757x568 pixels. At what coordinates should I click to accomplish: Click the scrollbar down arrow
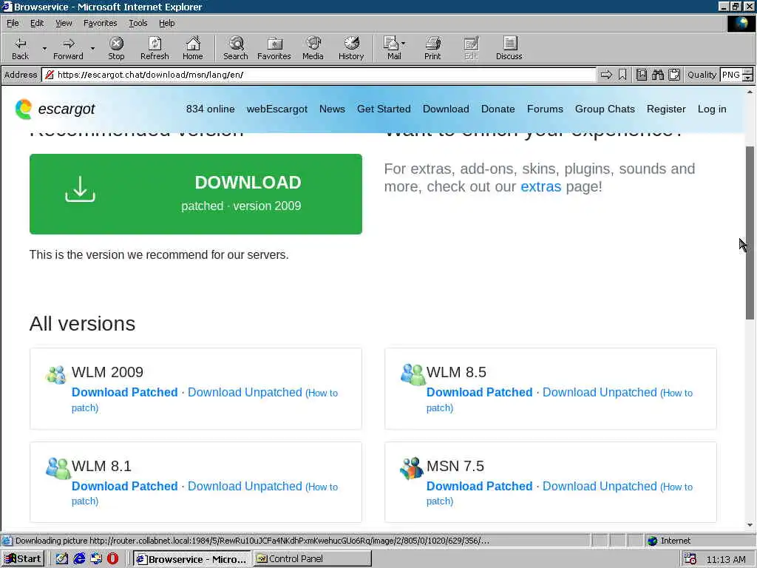click(x=750, y=525)
